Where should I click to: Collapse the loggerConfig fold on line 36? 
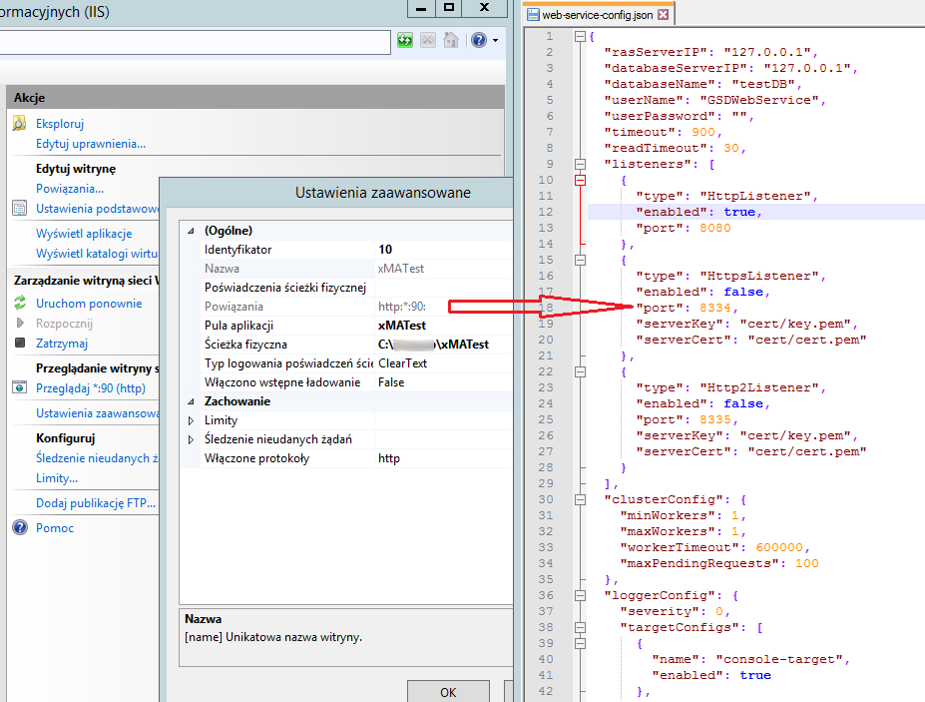(x=580, y=595)
